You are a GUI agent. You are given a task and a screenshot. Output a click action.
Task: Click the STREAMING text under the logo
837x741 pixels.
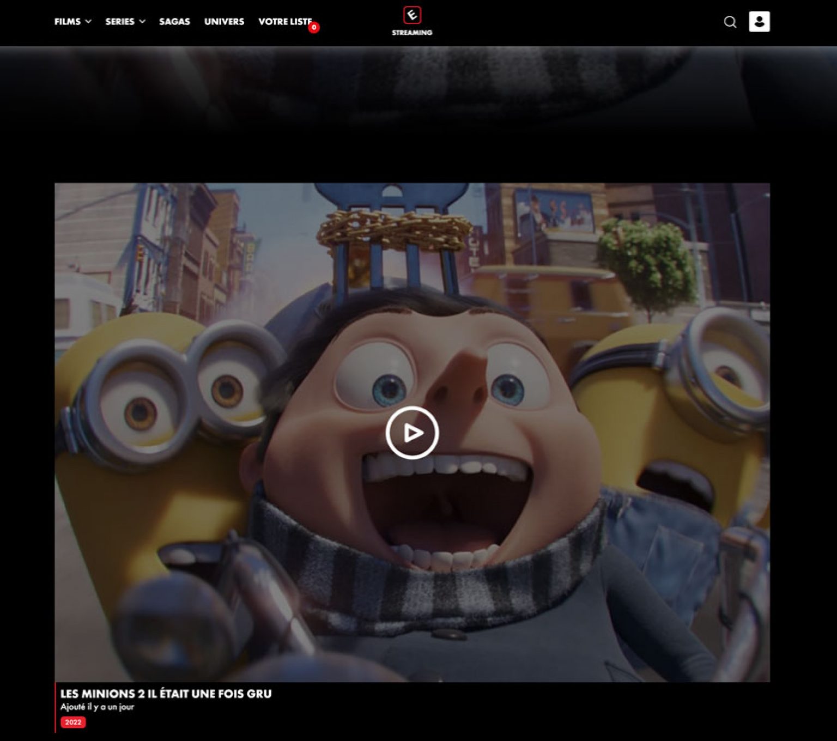click(x=412, y=33)
